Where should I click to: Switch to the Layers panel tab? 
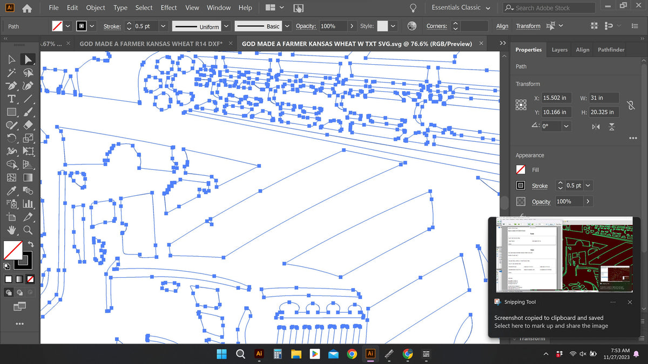tap(559, 50)
